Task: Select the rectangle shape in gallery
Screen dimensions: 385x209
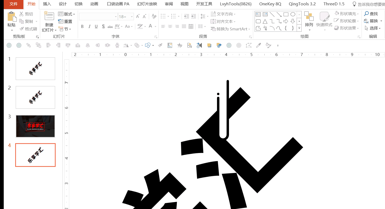Action: tap(286, 14)
